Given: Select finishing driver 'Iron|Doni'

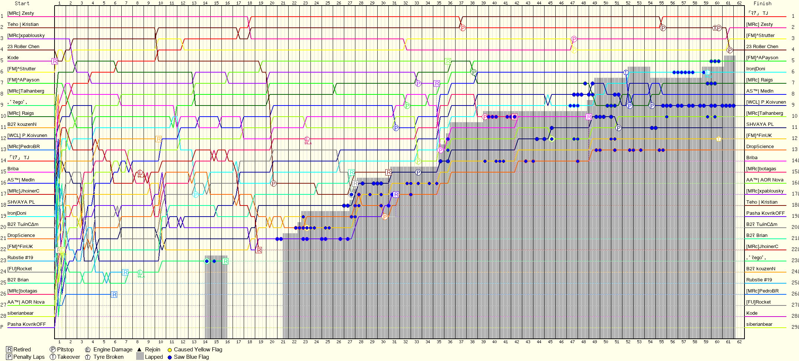Looking at the screenshot, I should [756, 69].
